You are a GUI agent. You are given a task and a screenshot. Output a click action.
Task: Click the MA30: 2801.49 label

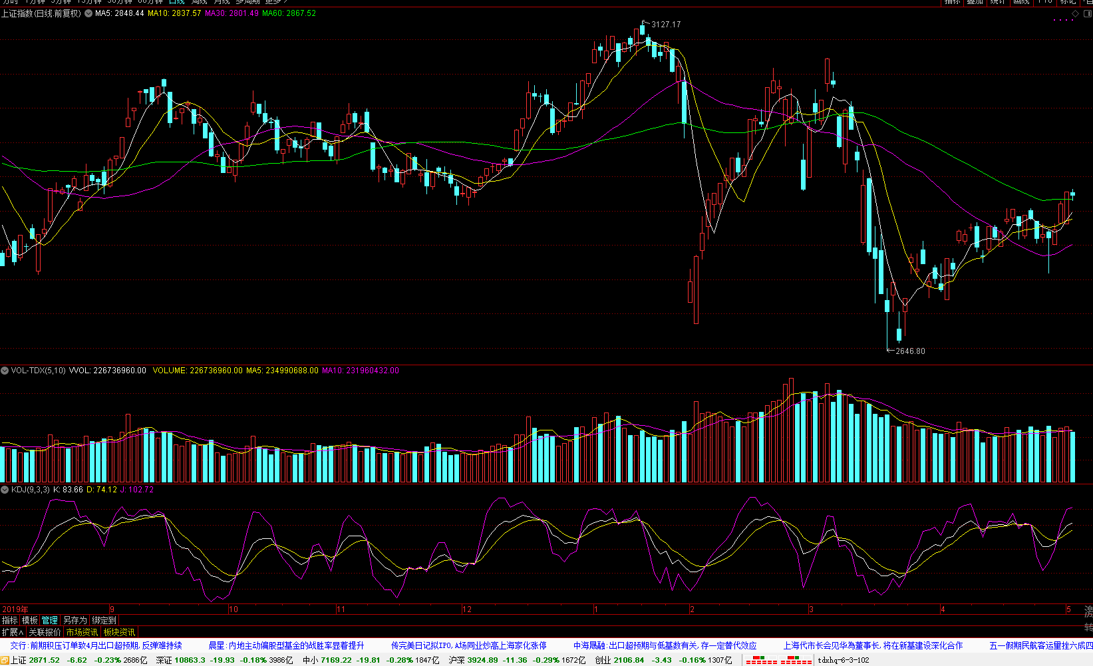coord(232,13)
